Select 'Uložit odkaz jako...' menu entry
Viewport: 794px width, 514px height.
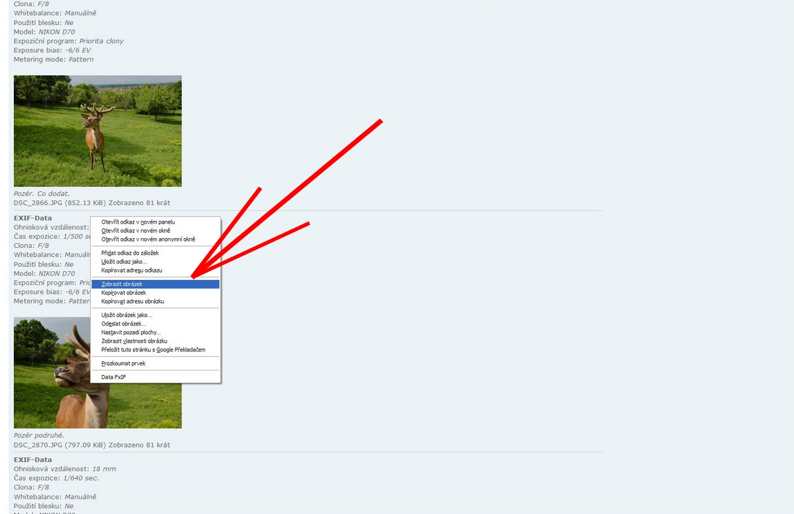[124, 262]
